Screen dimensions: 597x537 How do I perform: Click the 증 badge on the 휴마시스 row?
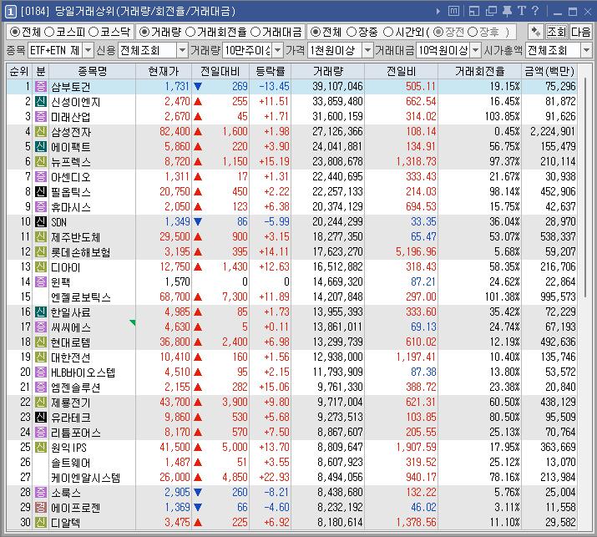[x=41, y=207]
